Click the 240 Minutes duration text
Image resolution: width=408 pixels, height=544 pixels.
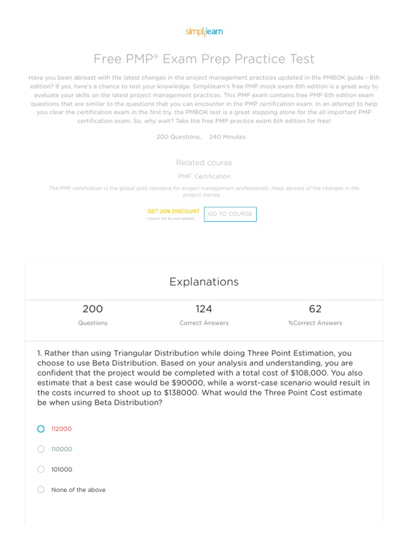227,137
